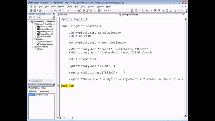Click the blue Help question mark icon

click(99, 10)
